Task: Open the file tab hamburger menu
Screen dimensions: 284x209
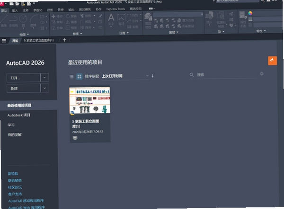Action: [x=4, y=41]
